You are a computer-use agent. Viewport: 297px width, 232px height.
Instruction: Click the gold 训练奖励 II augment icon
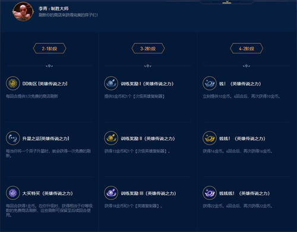(x=111, y=138)
